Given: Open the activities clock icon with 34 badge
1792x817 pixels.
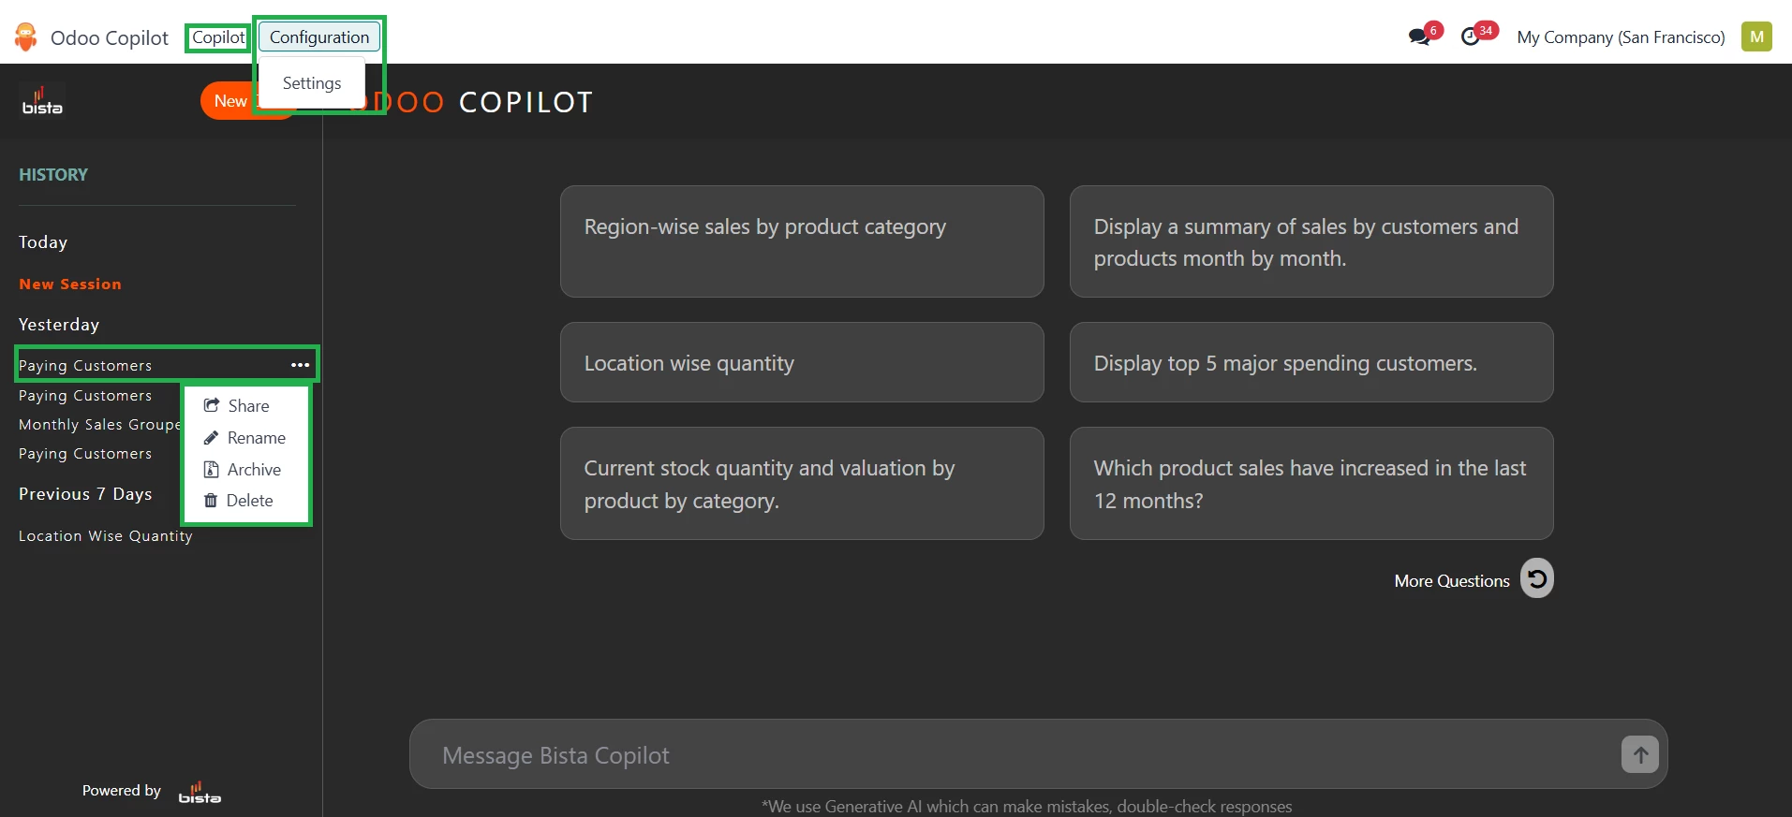Looking at the screenshot, I should point(1471,36).
